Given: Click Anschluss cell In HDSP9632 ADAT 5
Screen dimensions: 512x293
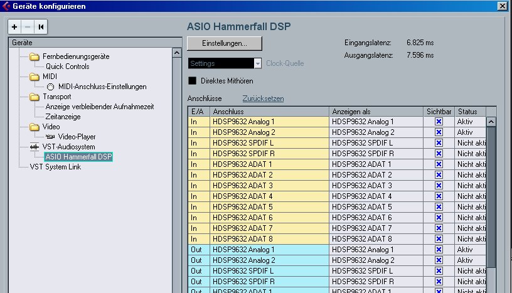Looking at the screenshot, I should 269,207.
